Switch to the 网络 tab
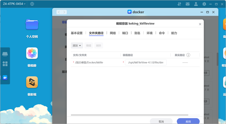Viewport: 226px width, 124px height. pos(113,33)
